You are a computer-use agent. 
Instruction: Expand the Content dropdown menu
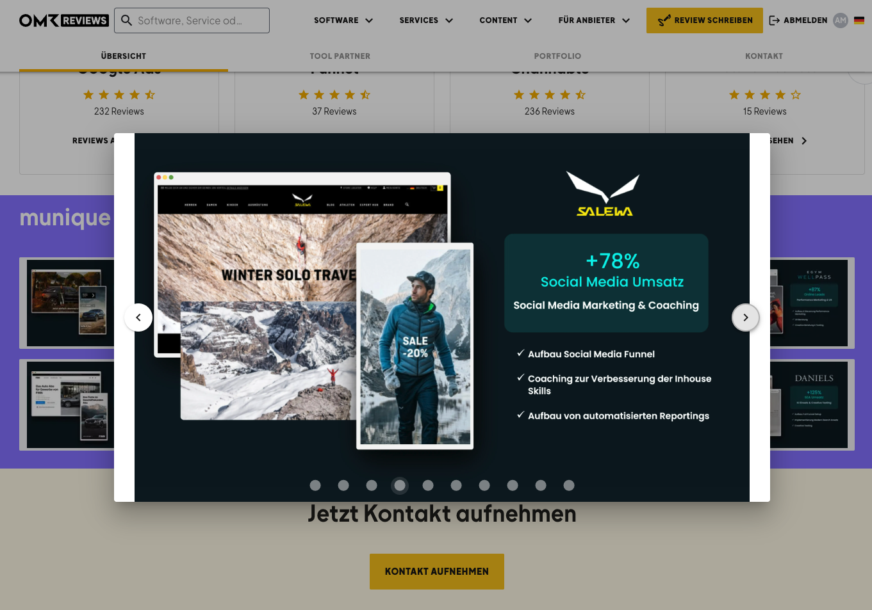[x=506, y=20]
